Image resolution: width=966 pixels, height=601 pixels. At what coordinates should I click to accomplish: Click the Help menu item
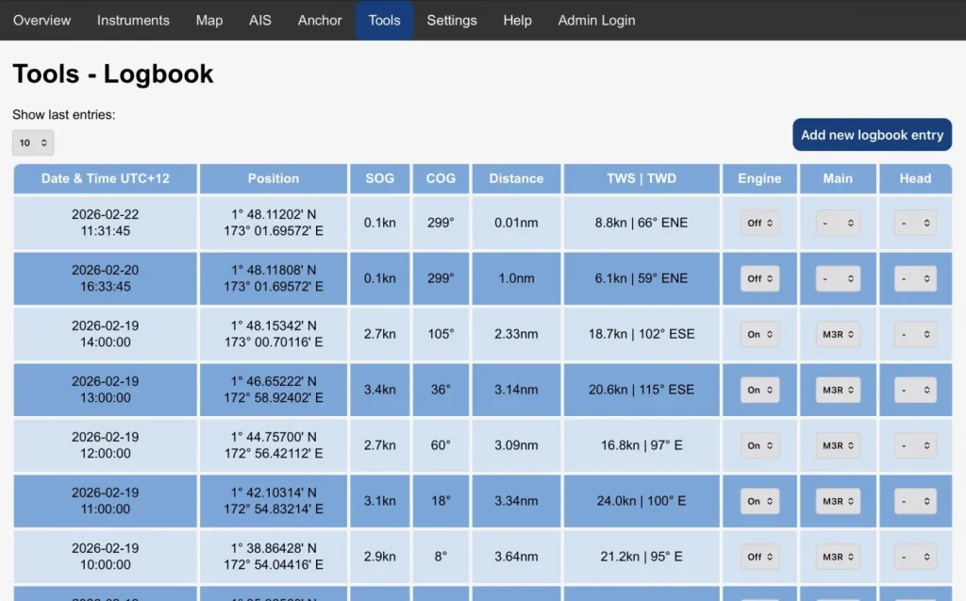point(517,20)
